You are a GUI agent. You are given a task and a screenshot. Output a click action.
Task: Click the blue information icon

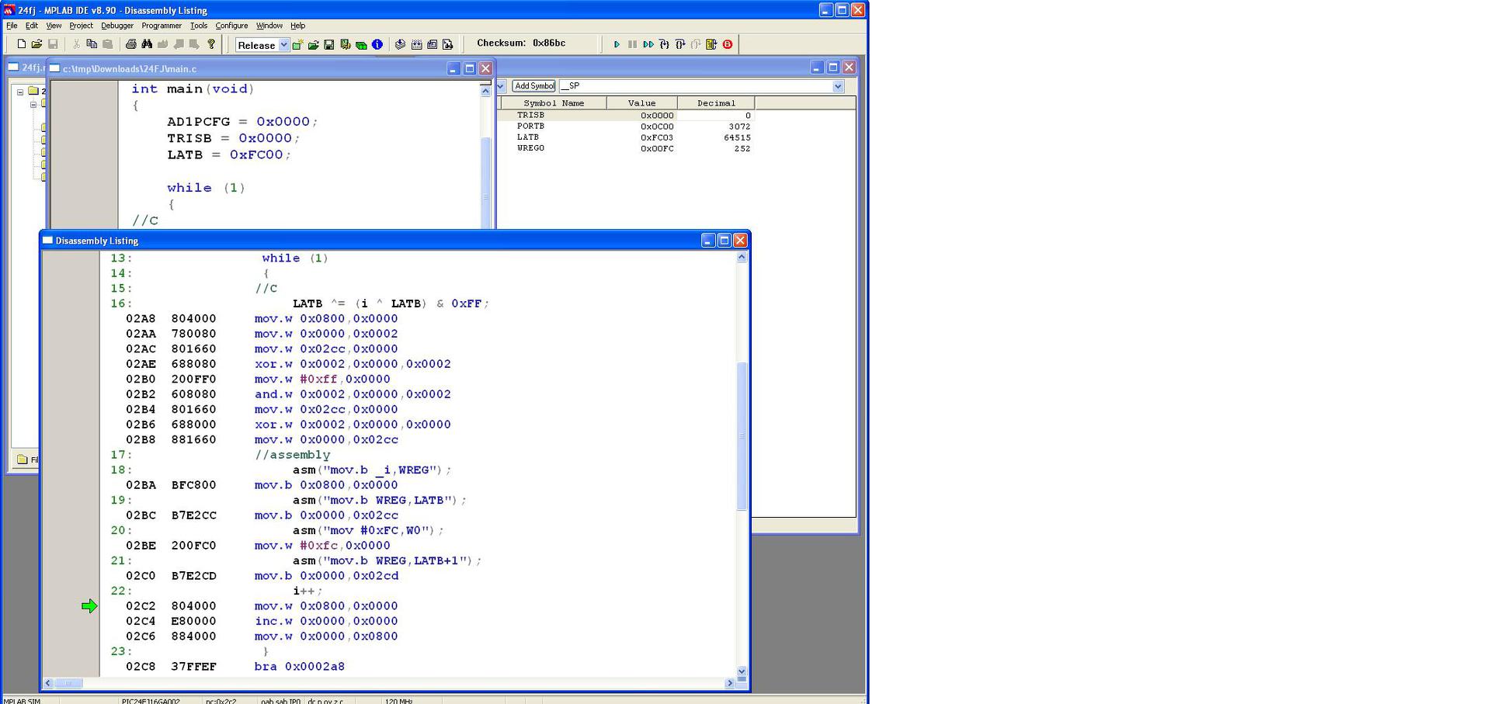click(377, 45)
